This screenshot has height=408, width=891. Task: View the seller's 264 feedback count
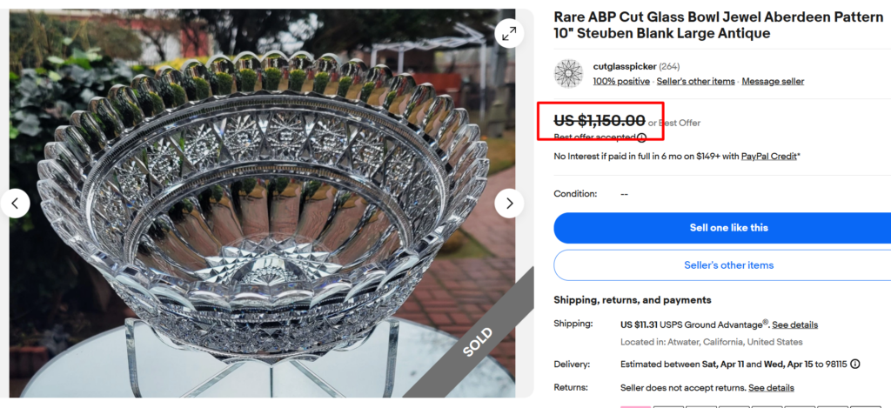[x=669, y=66]
